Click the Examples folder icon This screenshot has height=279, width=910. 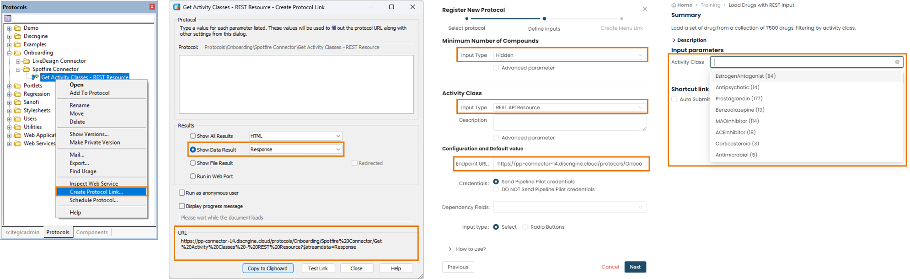(18, 44)
